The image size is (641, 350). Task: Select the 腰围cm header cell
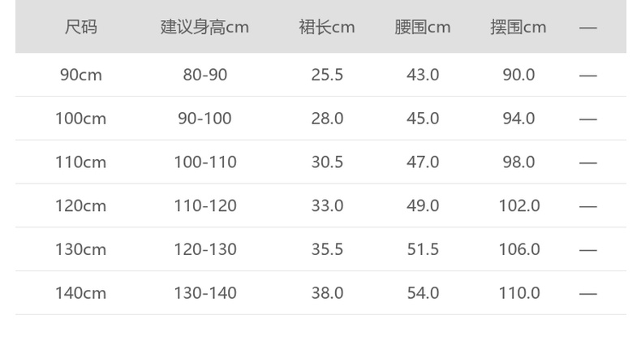point(422,27)
